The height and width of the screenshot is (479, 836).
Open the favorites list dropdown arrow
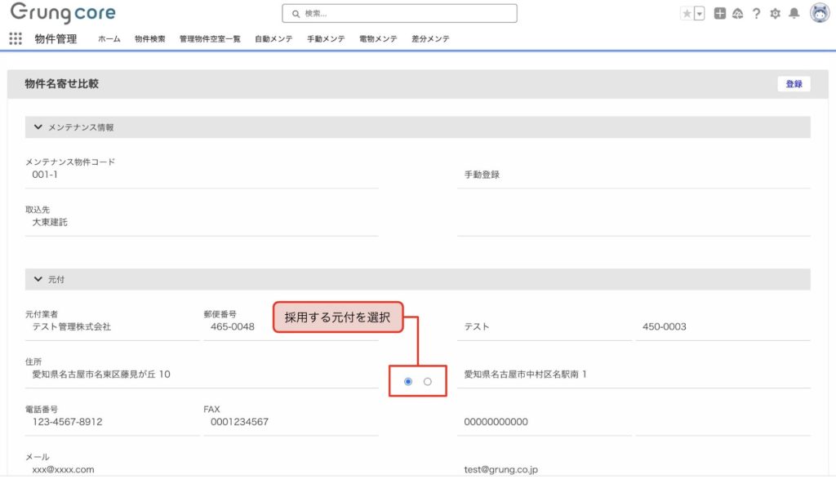699,14
